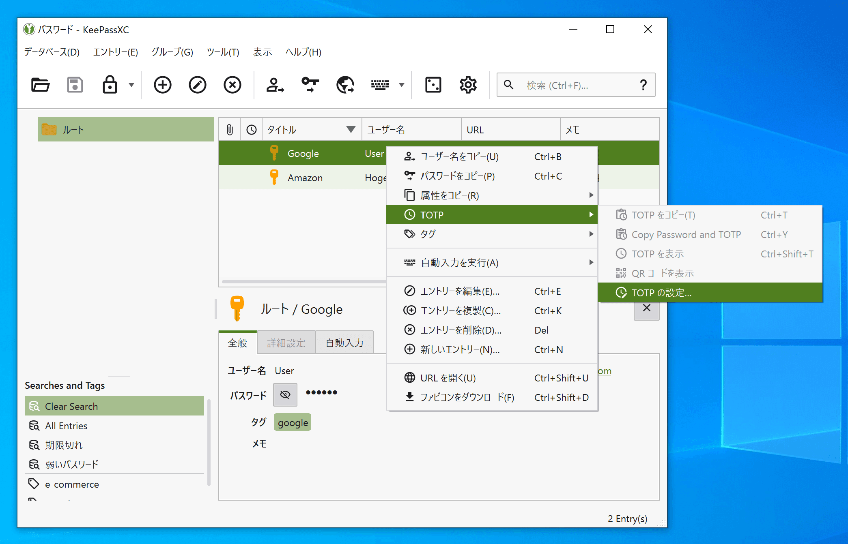Select QR コードを表示 in submenu
848x544 pixels.
pyautogui.click(x=710, y=273)
